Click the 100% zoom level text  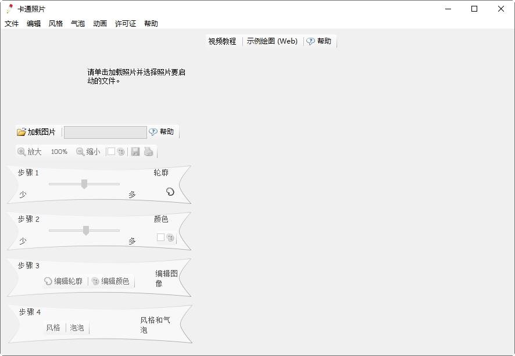coord(59,152)
